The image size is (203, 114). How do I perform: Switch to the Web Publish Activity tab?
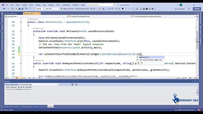(x=12, y=106)
